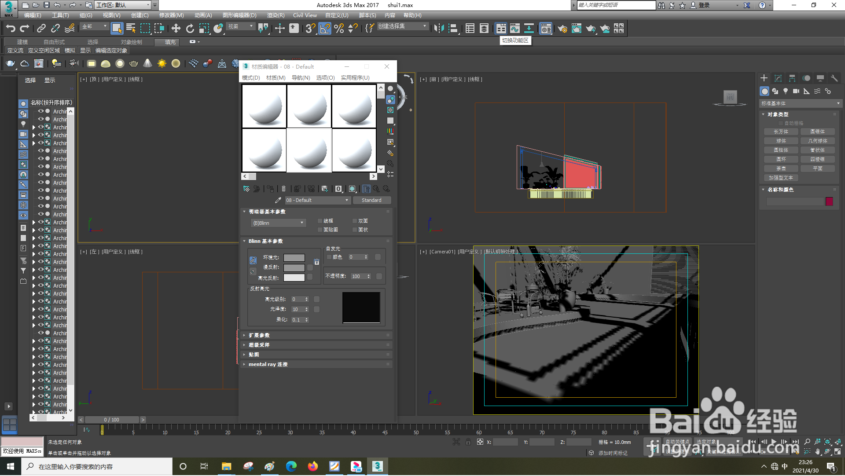This screenshot has width=845, height=476.
Task: Activate Select and Rotate tool
Action: (x=190, y=29)
